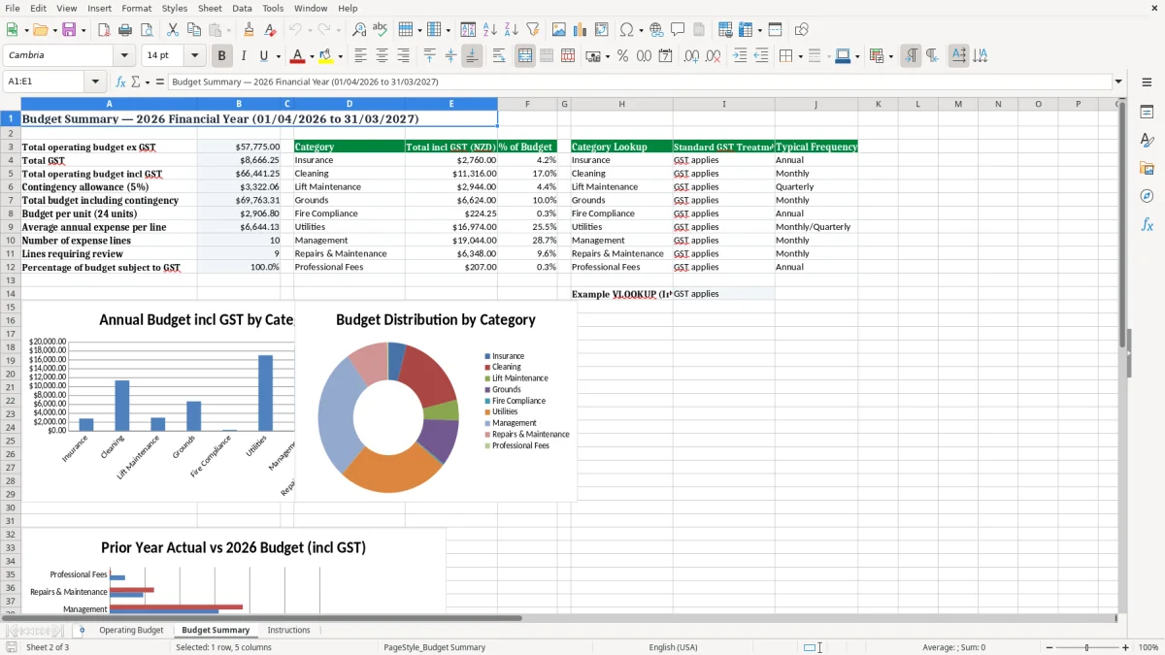Click the zoom in plus button
1165x655 pixels.
[x=1125, y=647]
